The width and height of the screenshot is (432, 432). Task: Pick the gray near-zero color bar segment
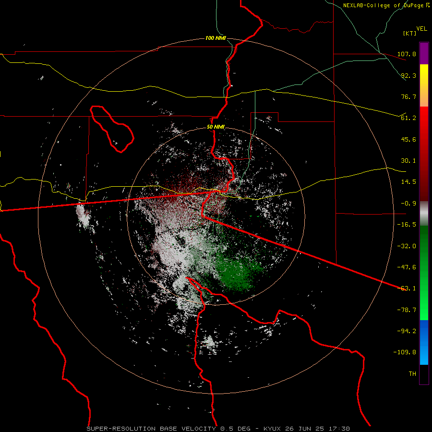tap(424, 214)
